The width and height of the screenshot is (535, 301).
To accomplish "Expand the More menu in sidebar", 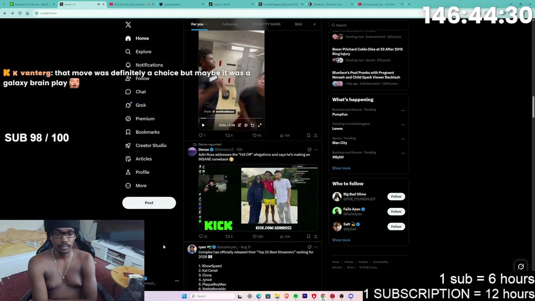I will 136,185.
